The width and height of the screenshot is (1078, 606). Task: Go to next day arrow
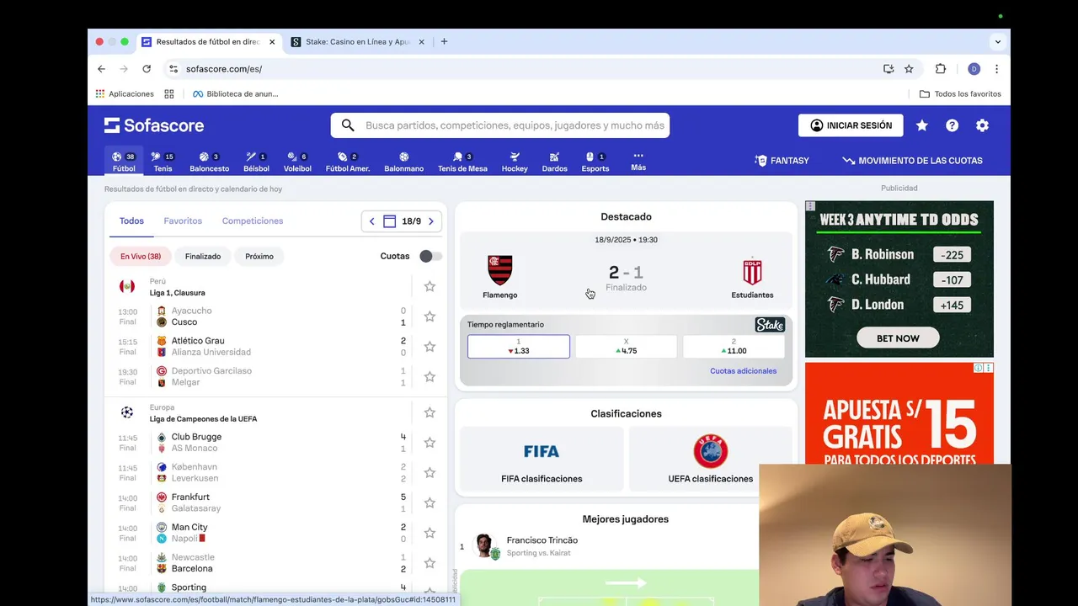coord(431,221)
